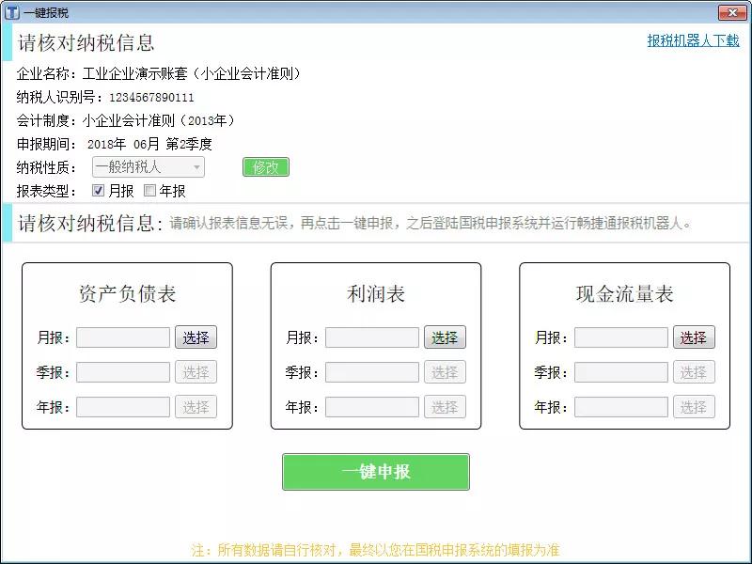The image size is (752, 564).
Task: Click 选择 for 资产负债表 年报
Action: point(197,406)
